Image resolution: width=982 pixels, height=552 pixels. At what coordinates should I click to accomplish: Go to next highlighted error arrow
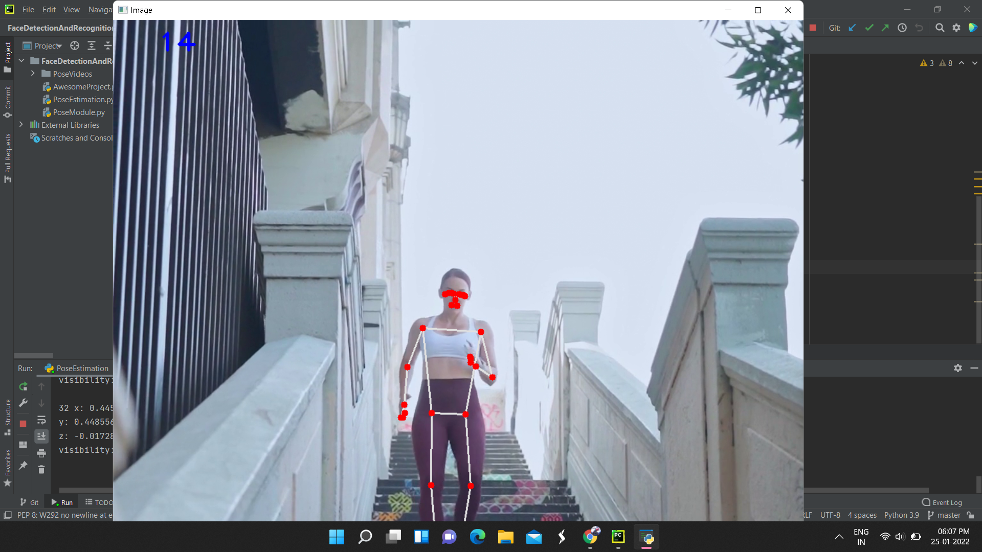point(975,63)
